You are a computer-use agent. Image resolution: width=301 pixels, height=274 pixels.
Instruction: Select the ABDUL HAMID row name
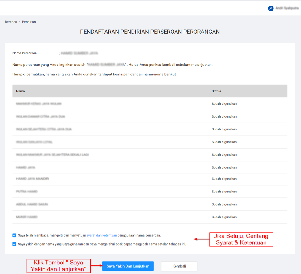(32, 204)
